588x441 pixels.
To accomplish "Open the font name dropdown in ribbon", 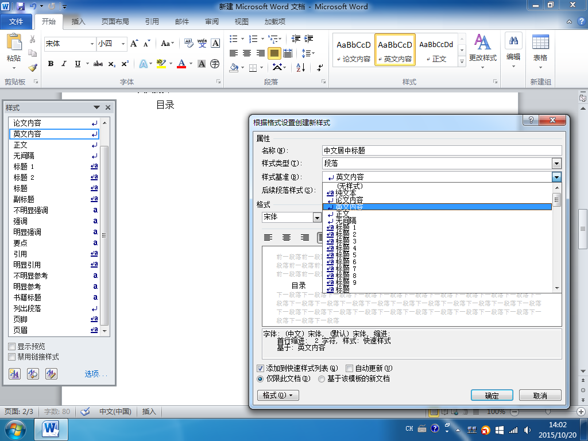I will (x=92, y=44).
